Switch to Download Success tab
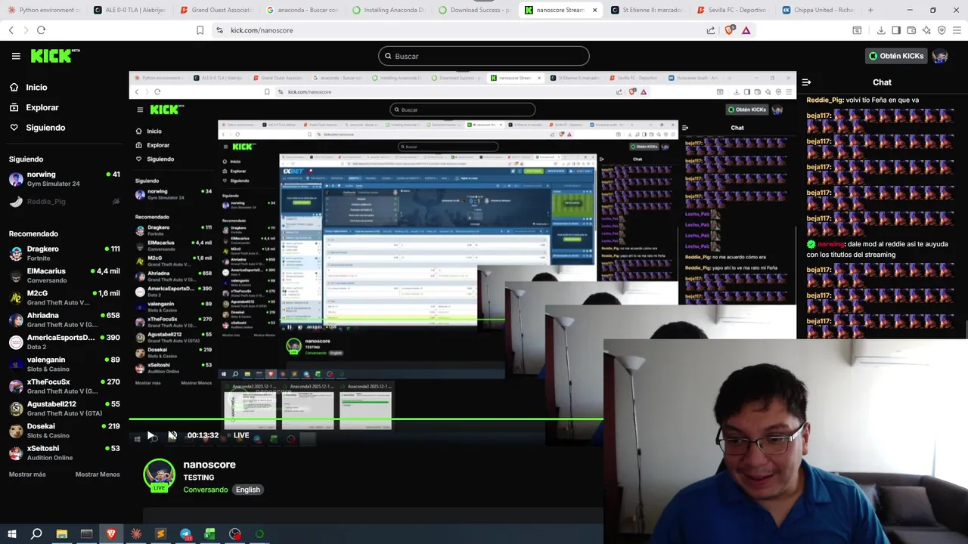 pos(475,11)
